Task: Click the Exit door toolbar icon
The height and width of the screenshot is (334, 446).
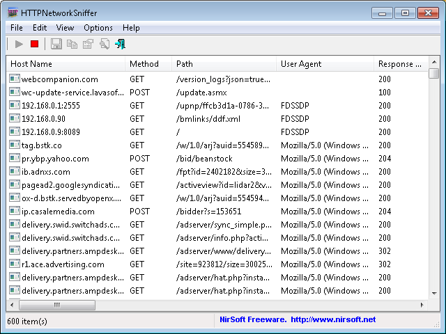Action: 120,44
